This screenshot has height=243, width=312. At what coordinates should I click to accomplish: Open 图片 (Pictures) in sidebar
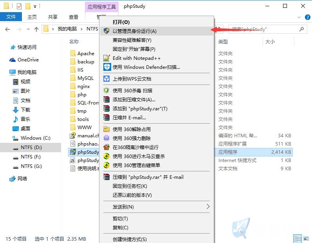point(22,91)
